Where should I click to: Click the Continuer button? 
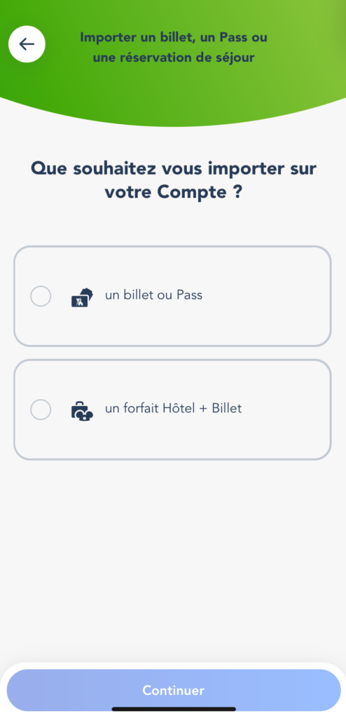click(174, 690)
